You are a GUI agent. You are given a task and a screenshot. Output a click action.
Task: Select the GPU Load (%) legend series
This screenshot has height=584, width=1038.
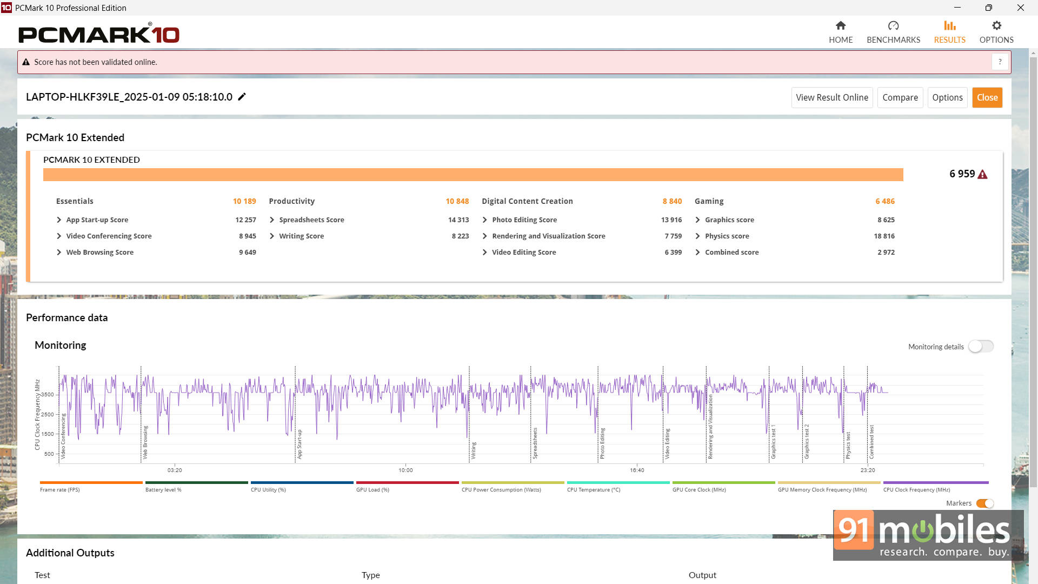pyautogui.click(x=372, y=489)
